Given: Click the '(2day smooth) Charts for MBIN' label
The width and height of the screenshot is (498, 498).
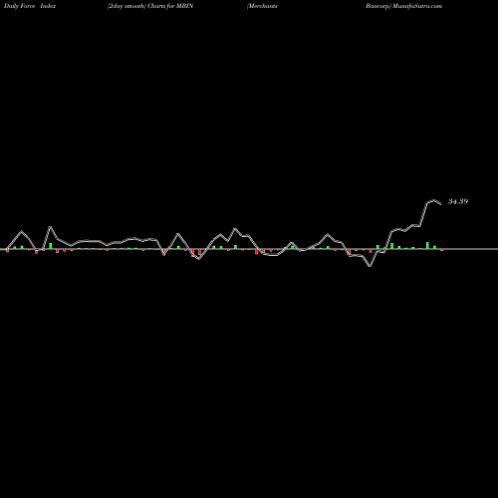Looking at the screenshot, I should click(x=150, y=6).
